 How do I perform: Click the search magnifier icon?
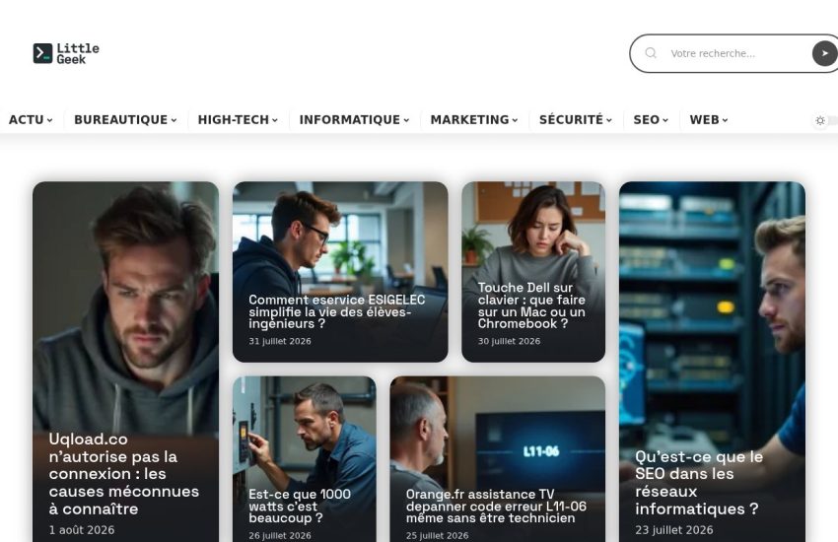tap(651, 53)
